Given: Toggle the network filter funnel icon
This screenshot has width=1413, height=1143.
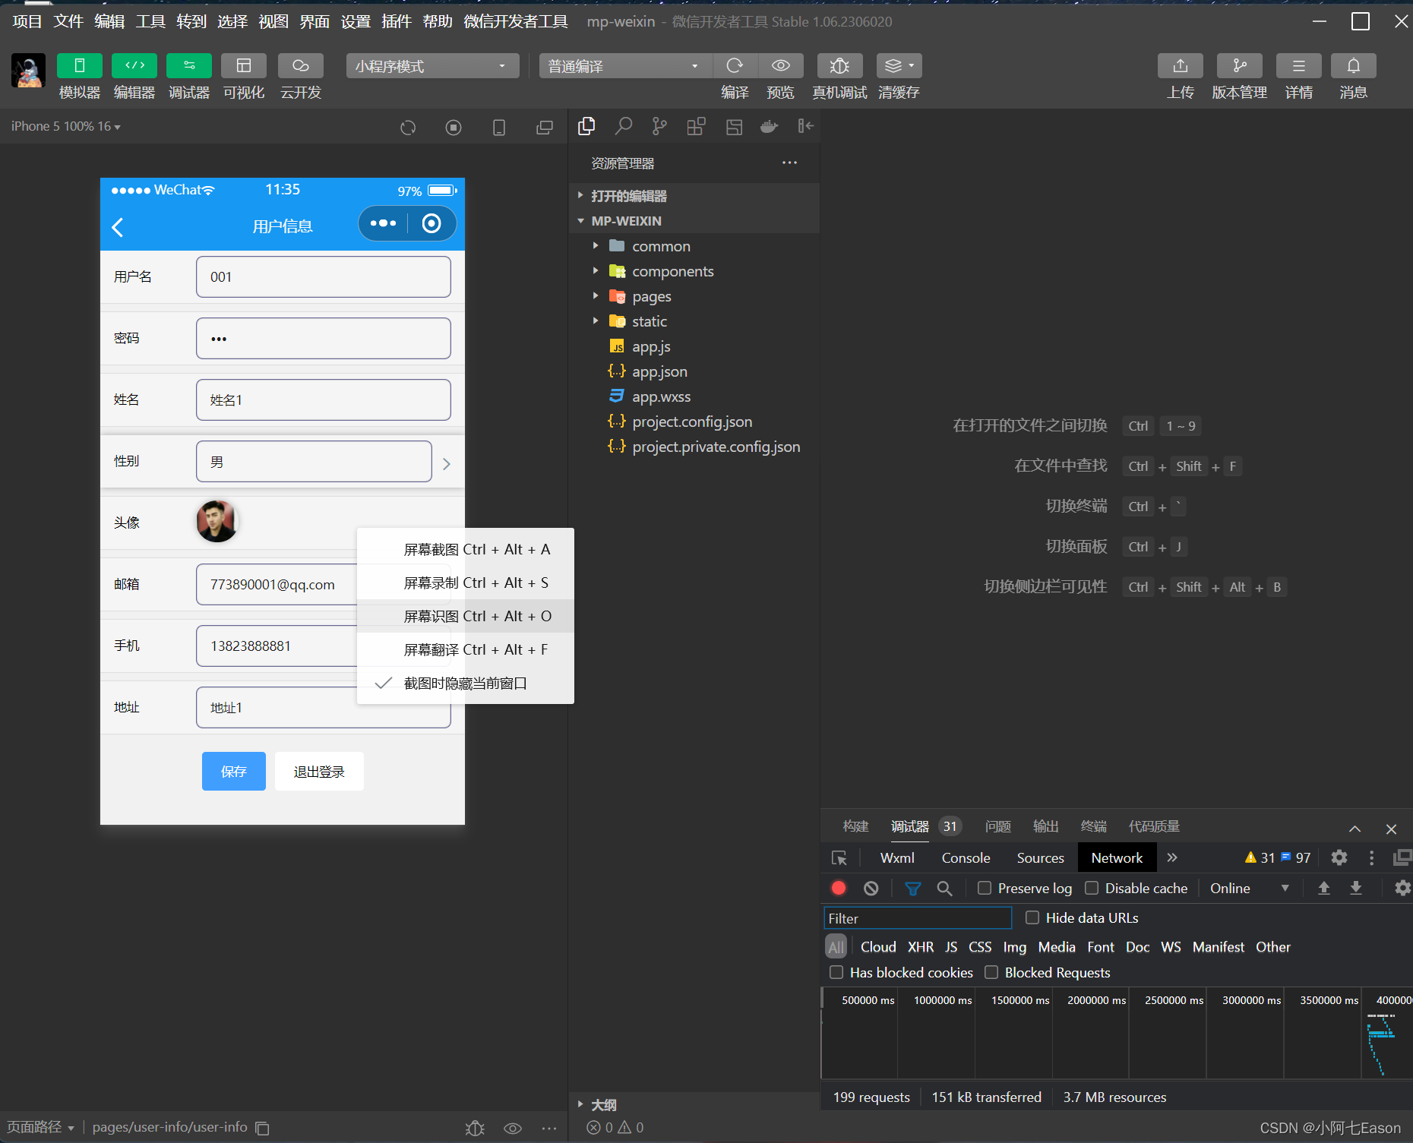Looking at the screenshot, I should point(913,888).
